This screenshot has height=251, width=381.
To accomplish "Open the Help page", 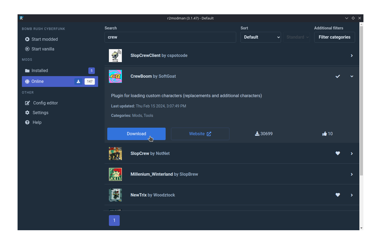I will tap(60, 122).
